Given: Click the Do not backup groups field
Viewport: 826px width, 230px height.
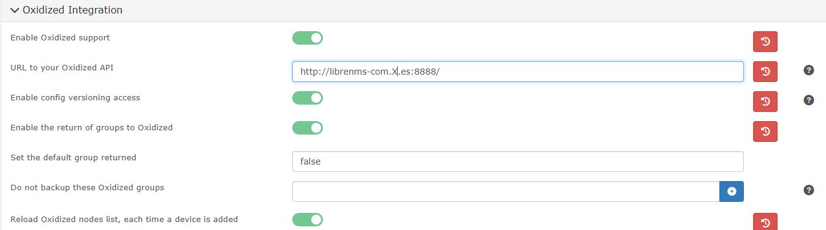Looking at the screenshot, I should click(x=506, y=191).
